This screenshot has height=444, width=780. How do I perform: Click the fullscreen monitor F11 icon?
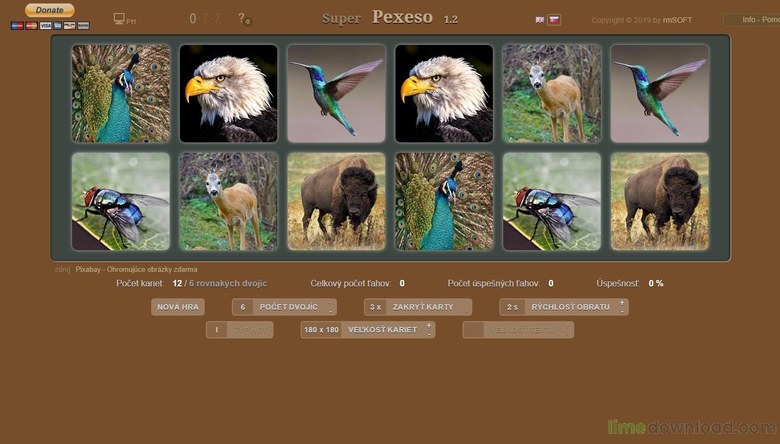[120, 19]
